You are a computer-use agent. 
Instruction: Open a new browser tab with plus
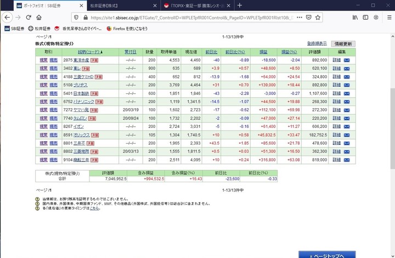[240, 5]
